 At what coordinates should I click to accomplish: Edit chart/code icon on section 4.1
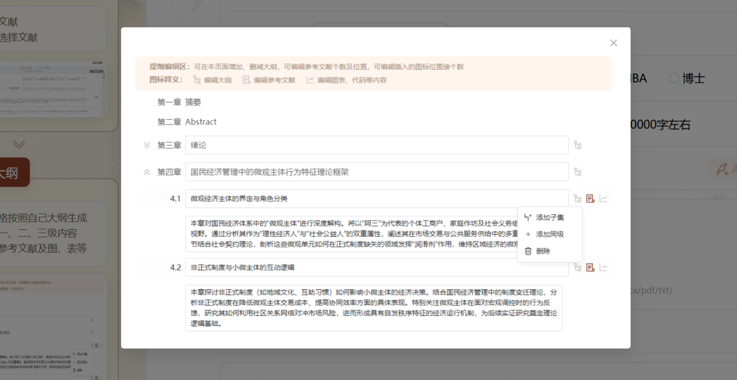(604, 198)
